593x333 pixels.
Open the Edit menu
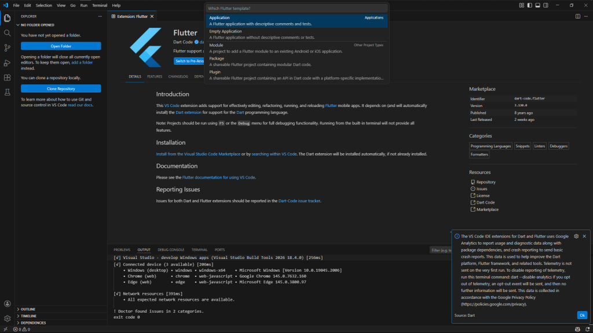click(27, 5)
